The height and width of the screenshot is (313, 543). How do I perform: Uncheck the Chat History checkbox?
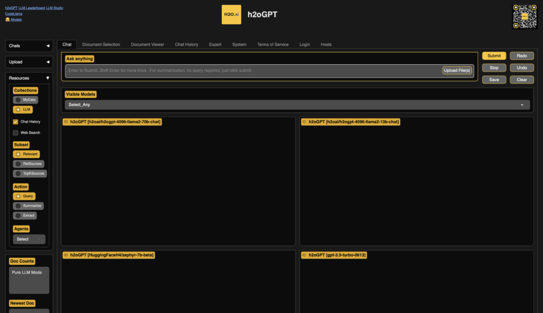coord(16,121)
